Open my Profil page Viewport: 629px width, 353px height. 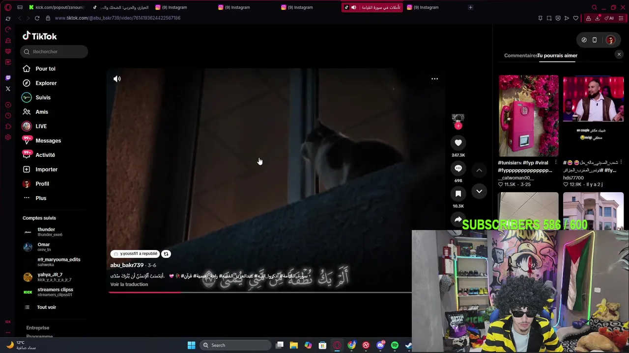42,184
